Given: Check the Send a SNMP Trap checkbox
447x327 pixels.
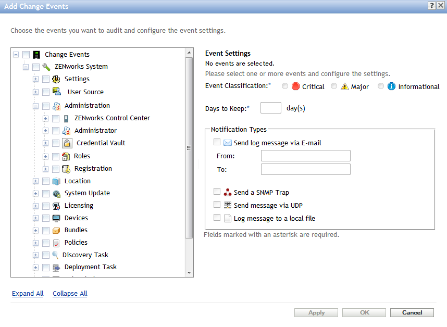Looking at the screenshot, I should coord(217,192).
